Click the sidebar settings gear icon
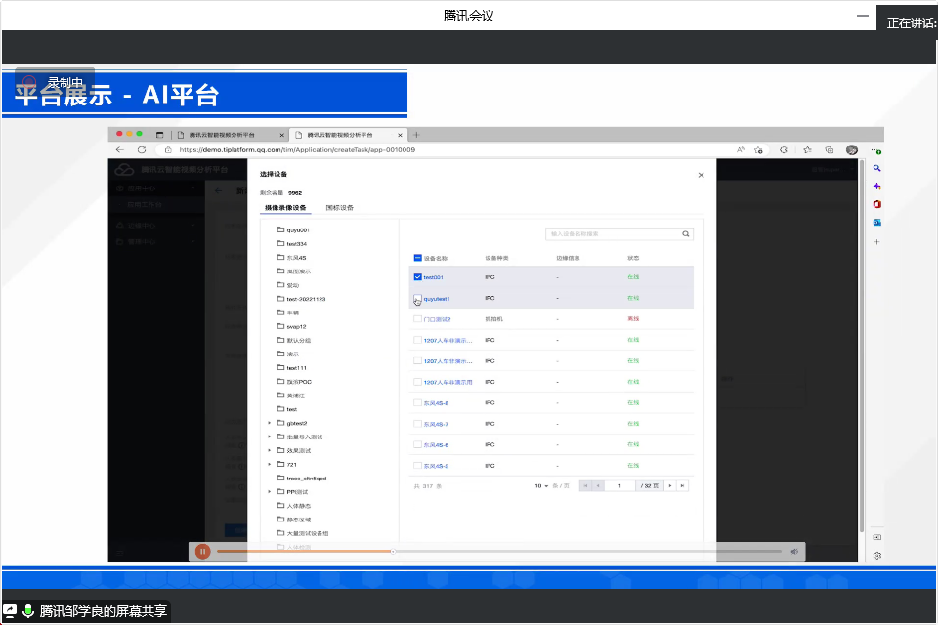This screenshot has width=938, height=625. (x=876, y=555)
